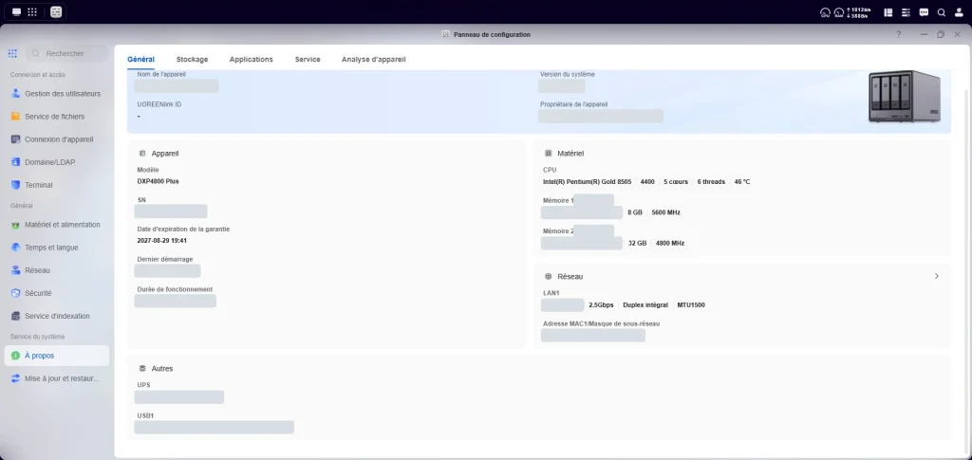Expand the Réseau section chevron

[x=937, y=276]
